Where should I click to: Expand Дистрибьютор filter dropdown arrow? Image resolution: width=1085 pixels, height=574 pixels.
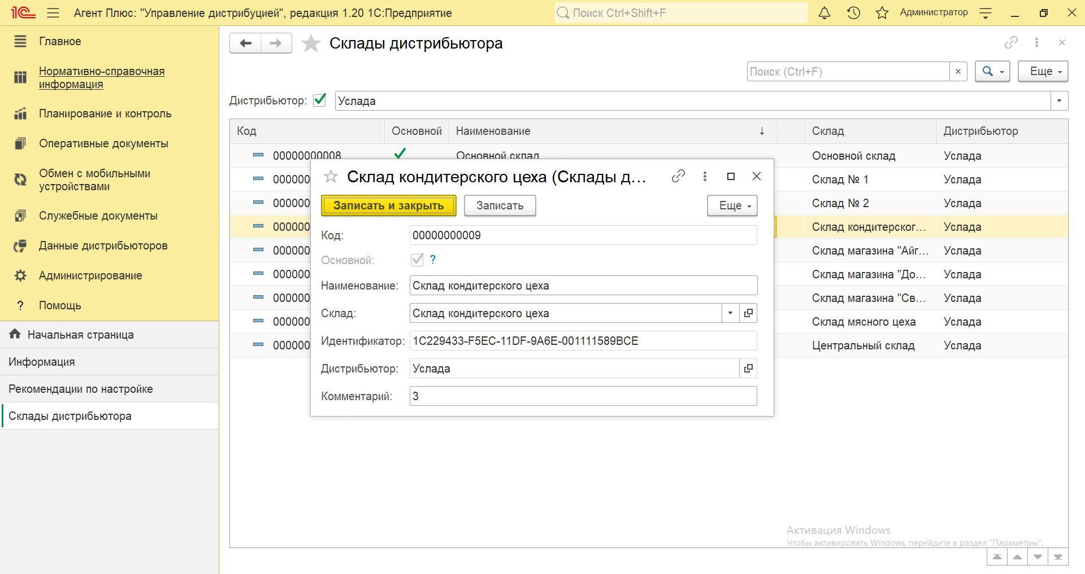pos(1059,101)
